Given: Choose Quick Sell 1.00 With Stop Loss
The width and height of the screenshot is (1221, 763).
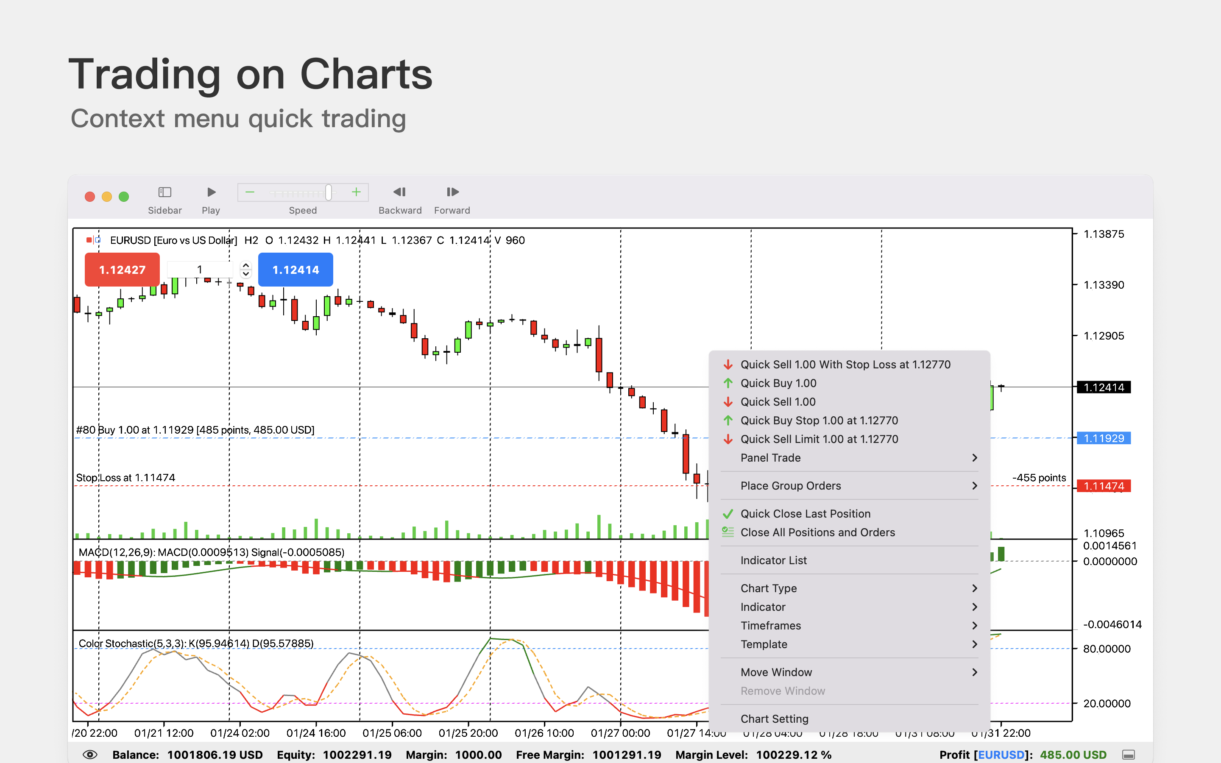Looking at the screenshot, I should click(849, 365).
